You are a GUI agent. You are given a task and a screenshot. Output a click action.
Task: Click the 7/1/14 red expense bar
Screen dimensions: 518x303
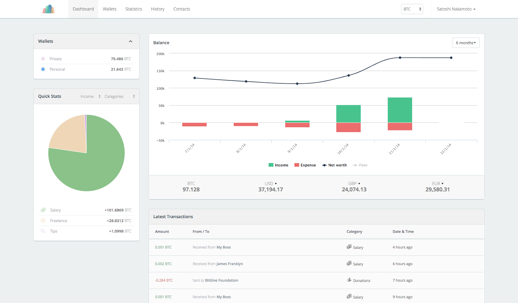pos(194,125)
